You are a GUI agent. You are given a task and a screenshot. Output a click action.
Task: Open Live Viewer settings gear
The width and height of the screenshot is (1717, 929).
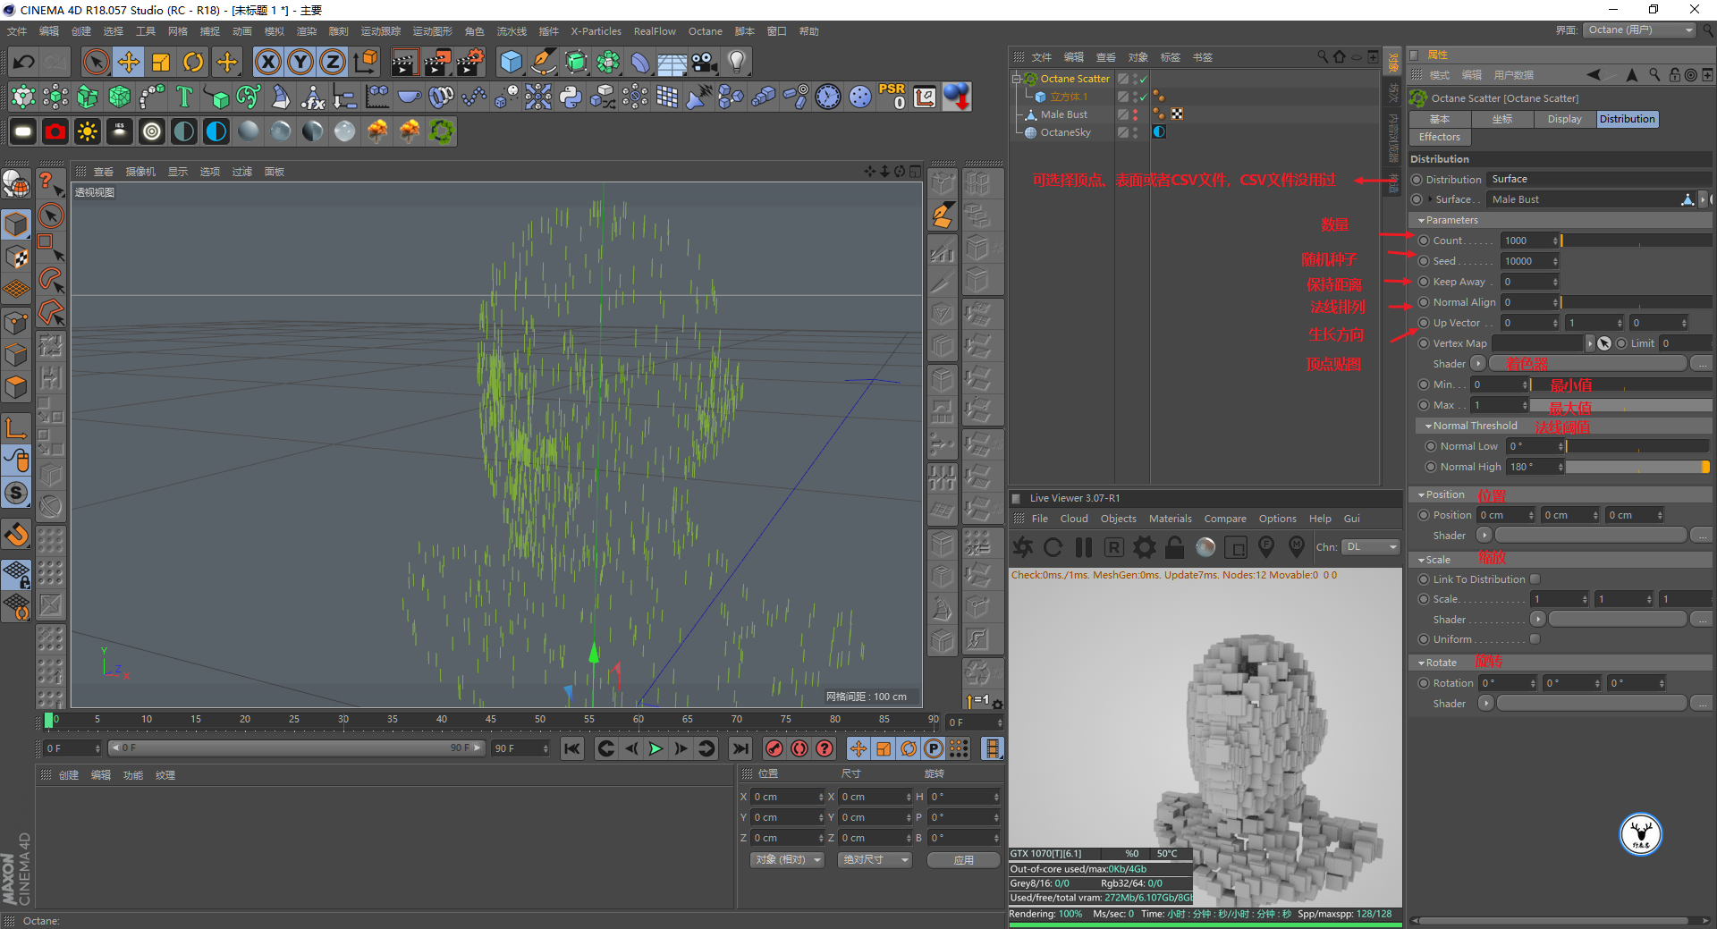tap(1144, 546)
